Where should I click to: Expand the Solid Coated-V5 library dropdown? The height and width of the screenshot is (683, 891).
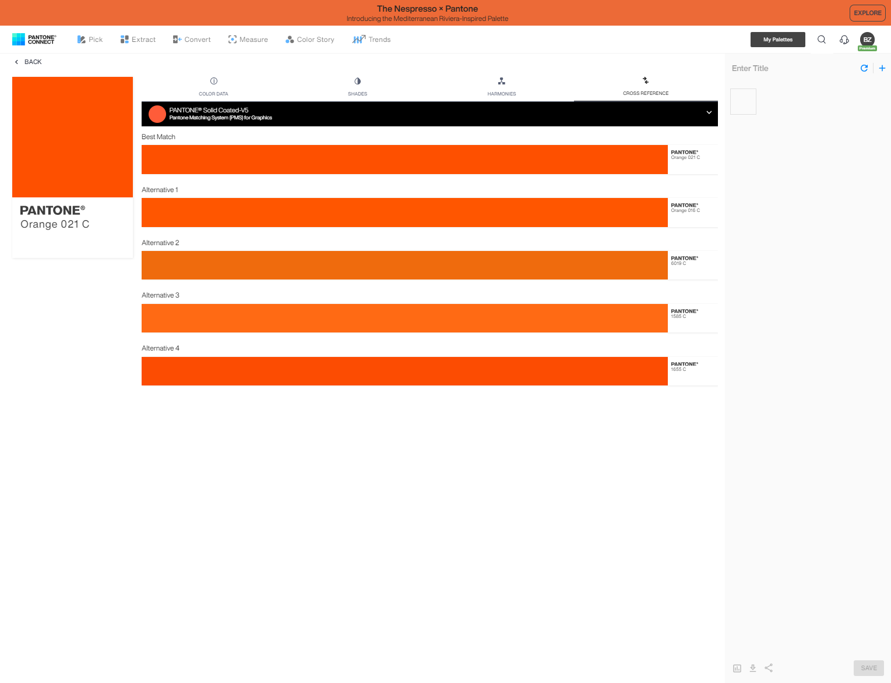(709, 113)
